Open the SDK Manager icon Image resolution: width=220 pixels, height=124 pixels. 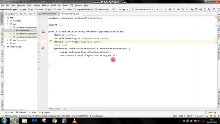tap(209, 9)
